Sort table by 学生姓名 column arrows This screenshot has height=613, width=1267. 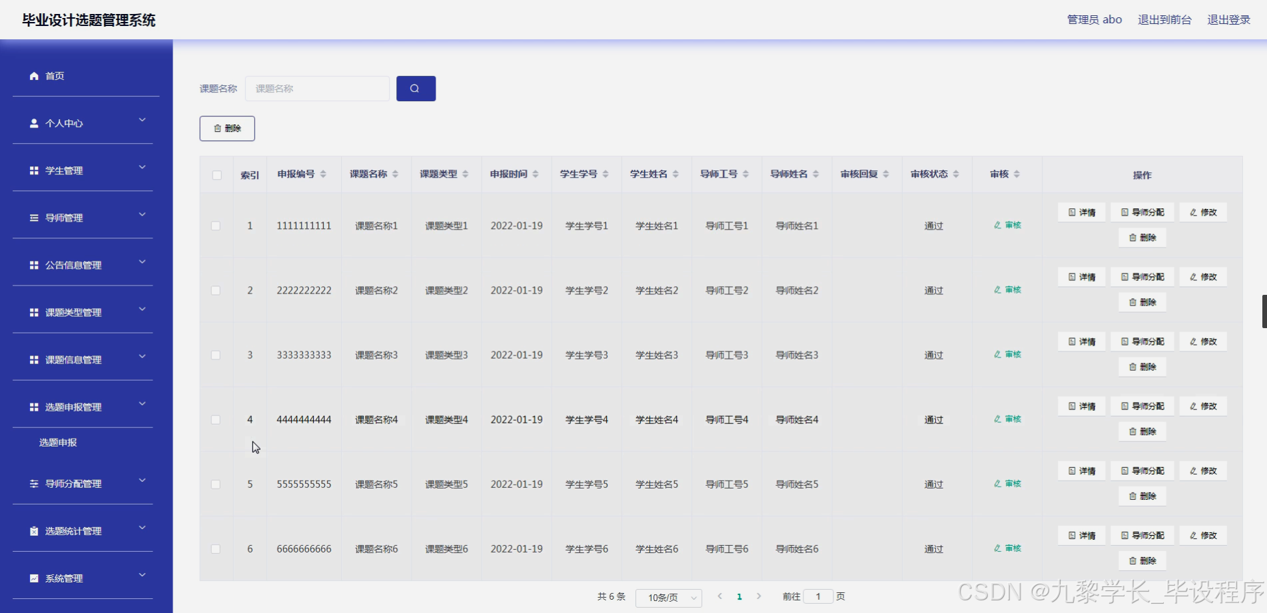(x=675, y=174)
